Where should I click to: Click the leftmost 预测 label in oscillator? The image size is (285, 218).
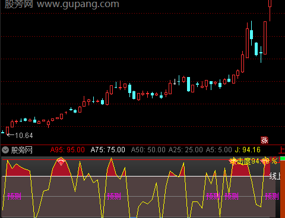(14, 196)
